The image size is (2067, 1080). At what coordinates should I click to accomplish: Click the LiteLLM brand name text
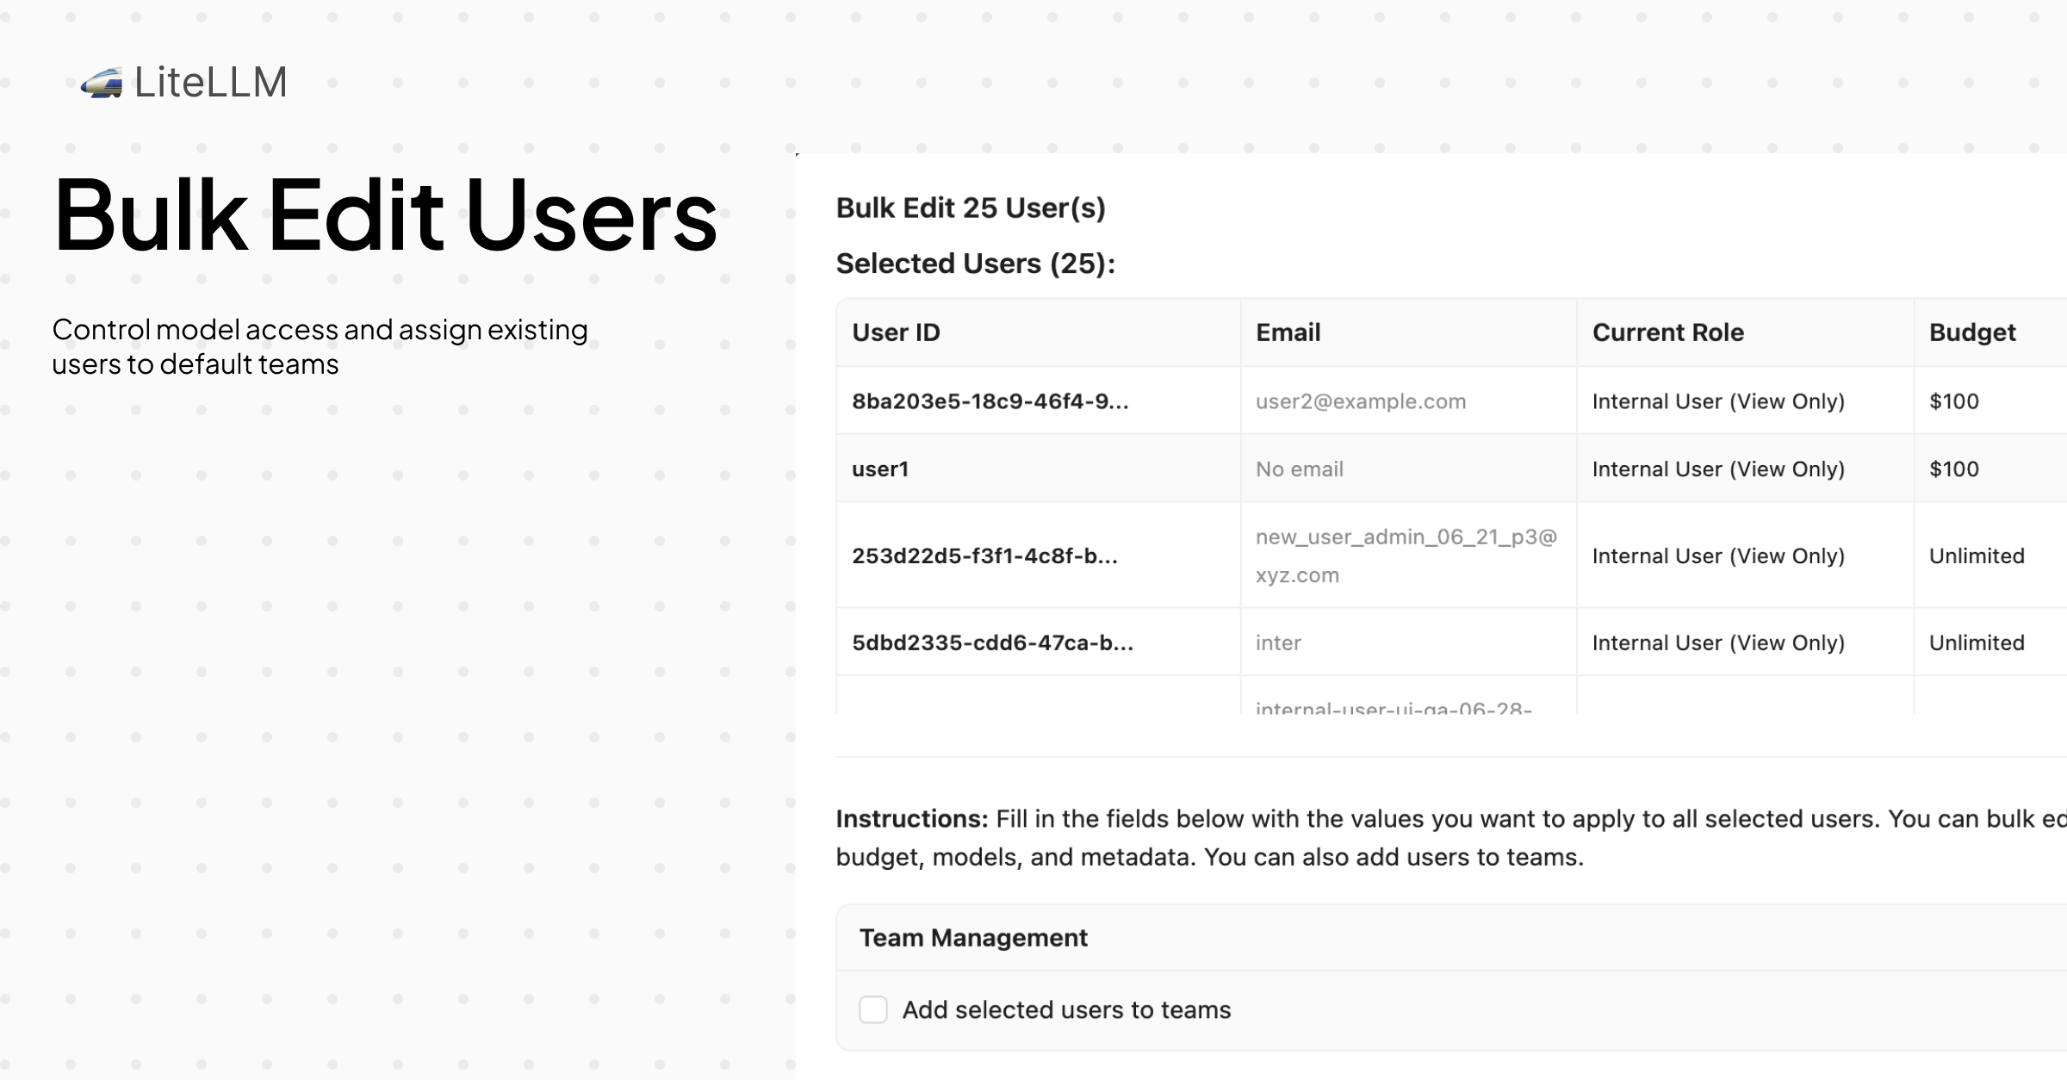click(x=211, y=83)
